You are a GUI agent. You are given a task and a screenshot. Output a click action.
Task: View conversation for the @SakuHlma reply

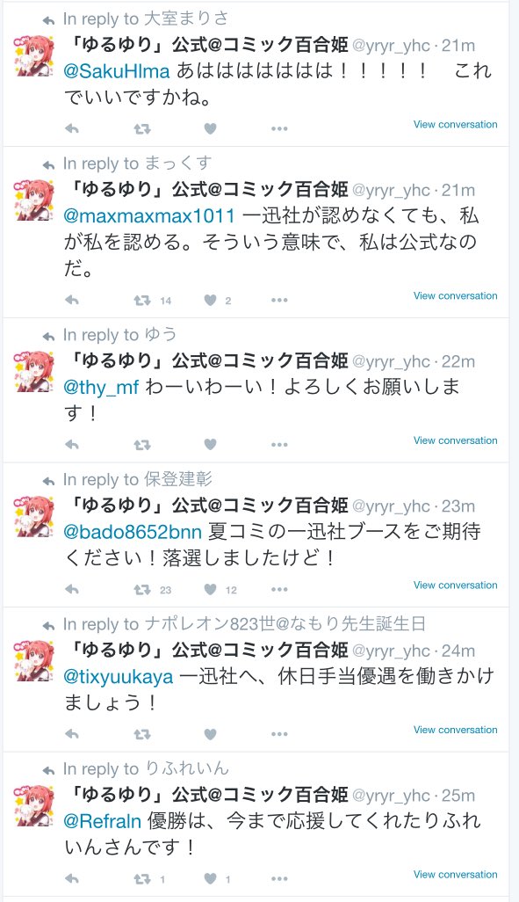tap(455, 124)
